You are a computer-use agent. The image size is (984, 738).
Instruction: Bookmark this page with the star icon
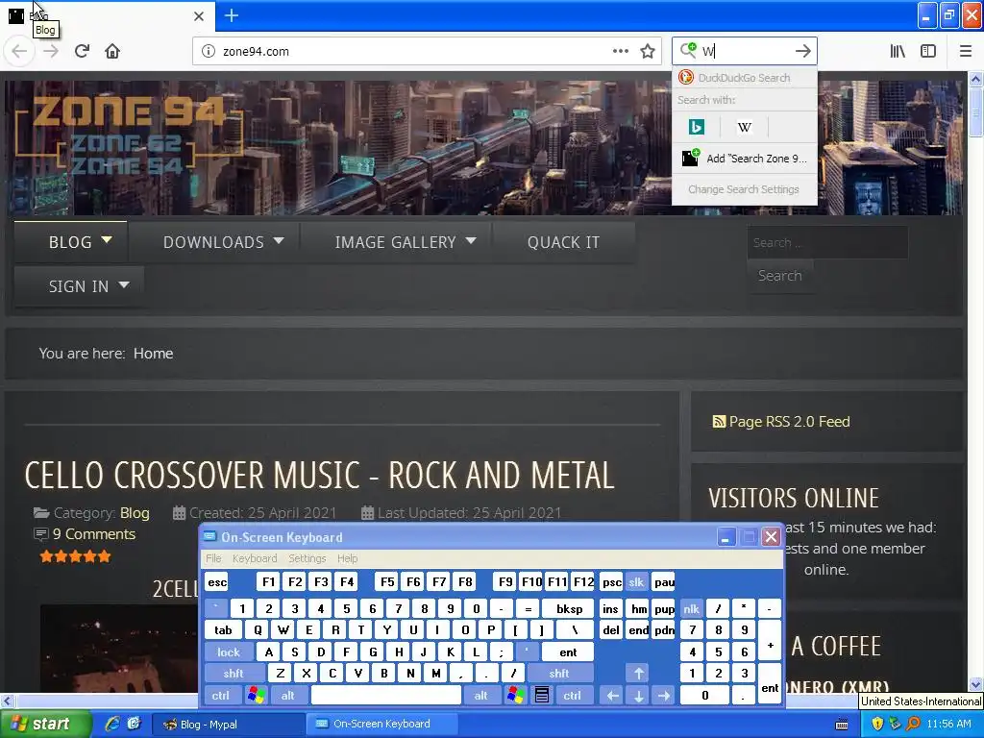(x=648, y=51)
